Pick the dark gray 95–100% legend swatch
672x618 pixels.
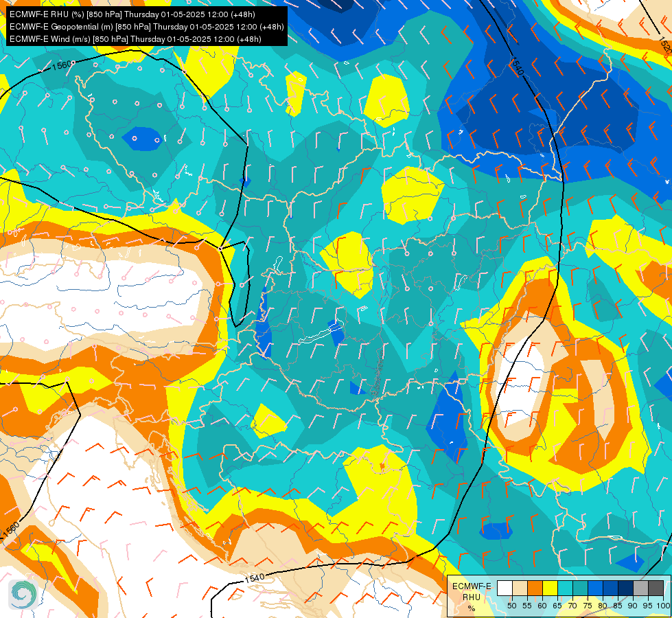[x=656, y=588]
